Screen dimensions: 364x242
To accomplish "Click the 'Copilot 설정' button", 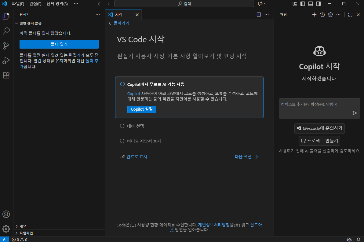I will (142, 109).
